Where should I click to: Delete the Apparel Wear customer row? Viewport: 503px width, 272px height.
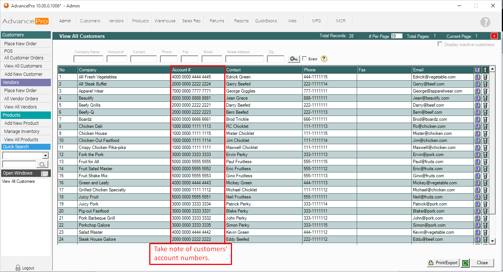coord(485,91)
